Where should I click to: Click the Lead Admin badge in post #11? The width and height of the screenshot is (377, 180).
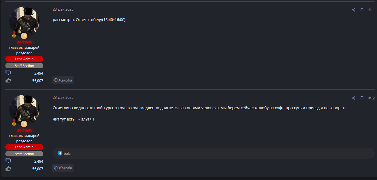(24, 59)
